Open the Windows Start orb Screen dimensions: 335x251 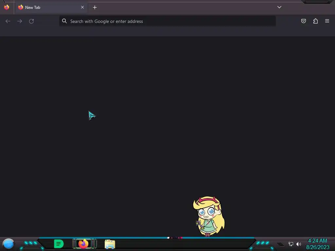(9, 244)
